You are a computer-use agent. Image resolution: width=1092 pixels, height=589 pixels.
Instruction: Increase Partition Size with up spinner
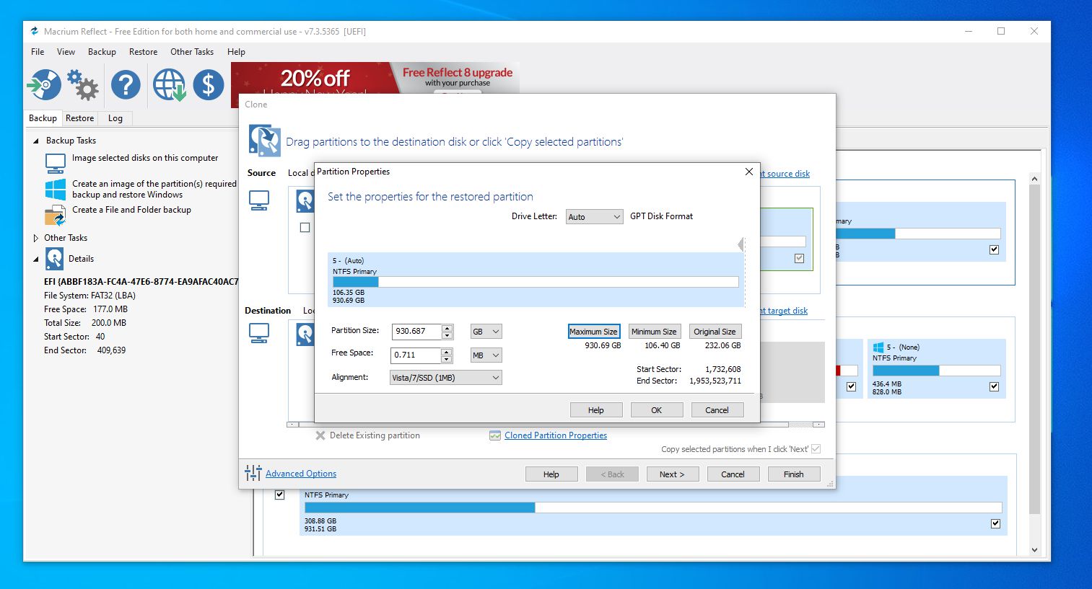(447, 328)
